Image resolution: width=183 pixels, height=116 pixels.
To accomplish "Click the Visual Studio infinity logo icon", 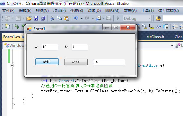I will point(3,4).
